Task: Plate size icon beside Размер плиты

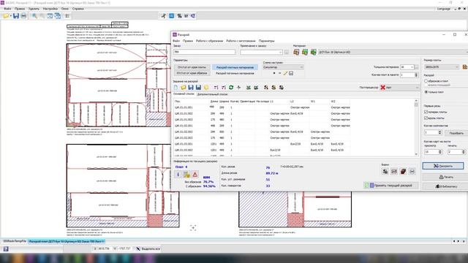Action: [465, 67]
